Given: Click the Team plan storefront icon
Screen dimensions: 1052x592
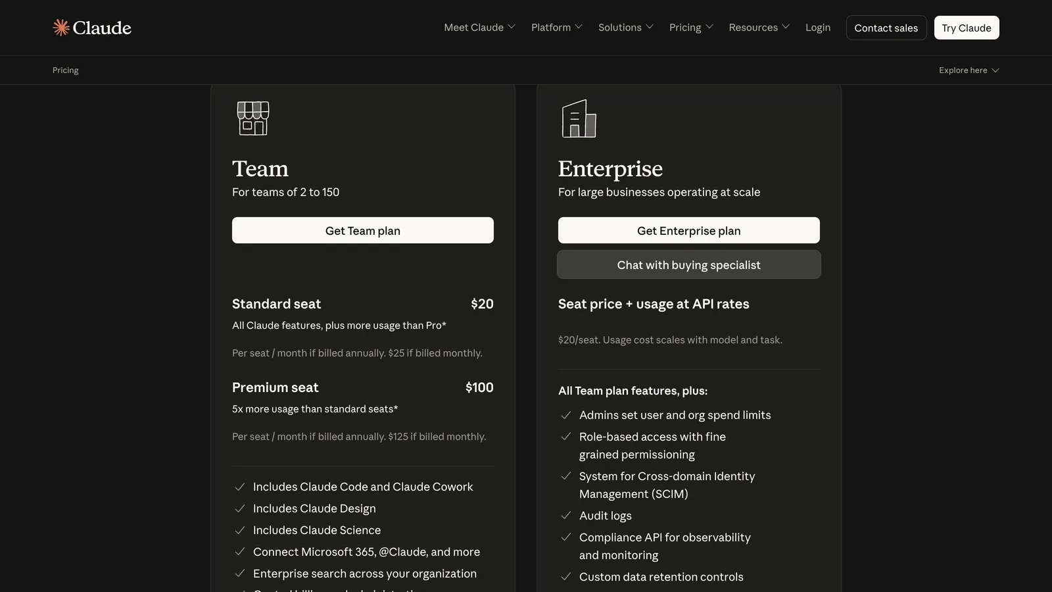Looking at the screenshot, I should pyautogui.click(x=253, y=118).
